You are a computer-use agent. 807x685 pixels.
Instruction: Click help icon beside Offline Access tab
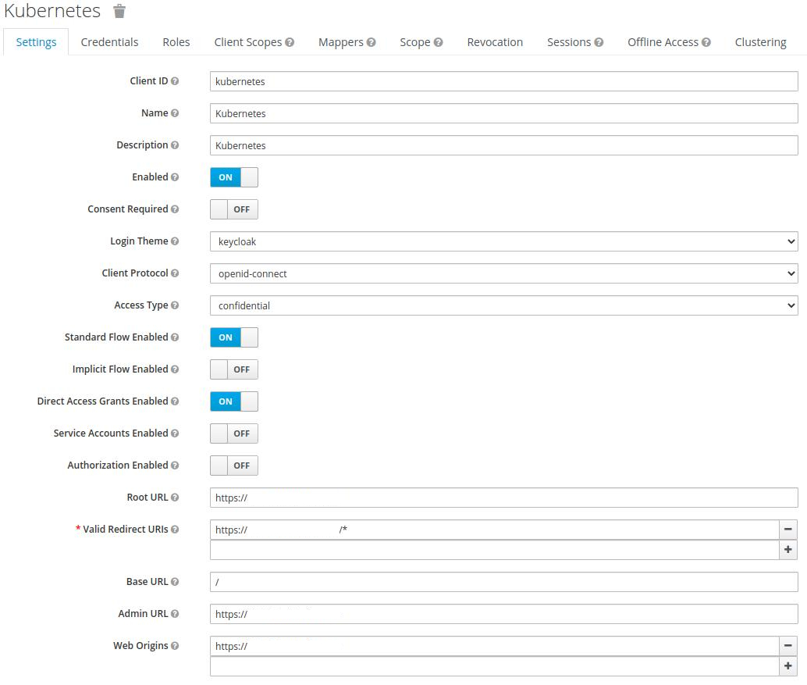(x=706, y=42)
